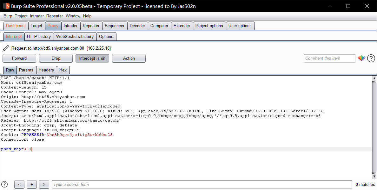
Task: Click the Cache-Control: max-age=0 line
Action: 31,92
